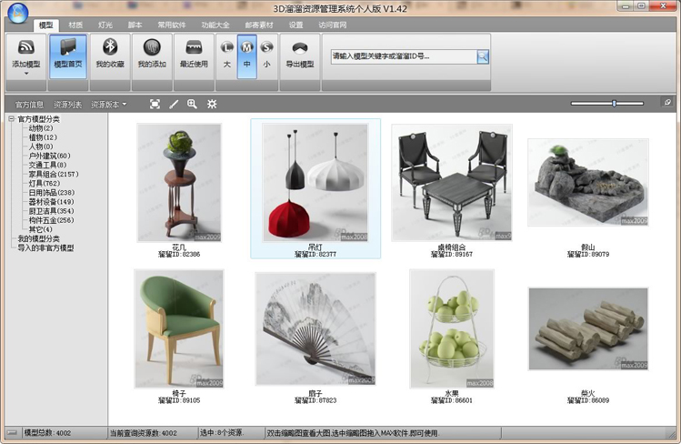Open the 模型首页 model home button
Viewport: 681px width, 444px height.
point(68,56)
